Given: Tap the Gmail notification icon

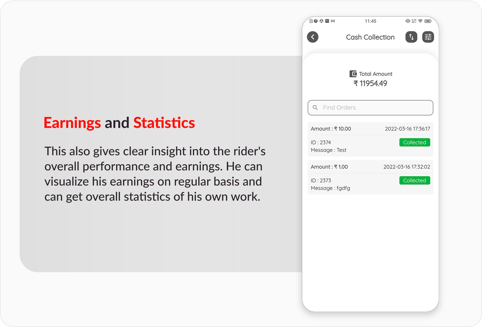Looking at the screenshot, I should click(333, 21).
